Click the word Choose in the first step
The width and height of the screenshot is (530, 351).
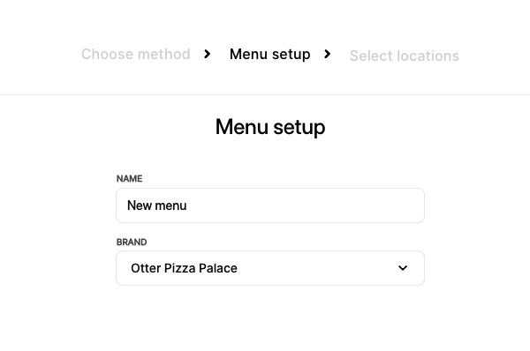(108, 54)
